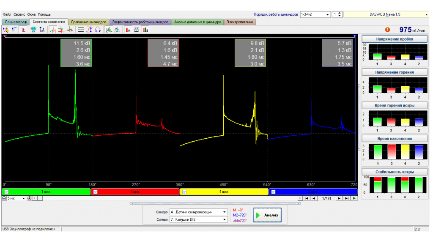The height and width of the screenshot is (233, 433).
Task: Open the Синхро sync source dropdown
Action: (x=198, y=212)
